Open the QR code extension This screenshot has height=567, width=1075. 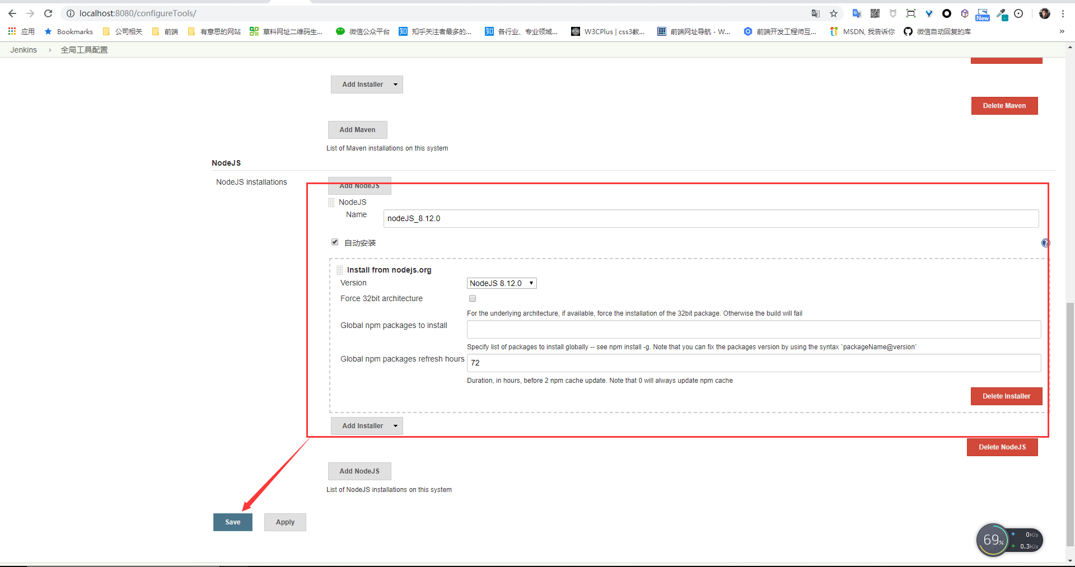pyautogui.click(x=875, y=13)
